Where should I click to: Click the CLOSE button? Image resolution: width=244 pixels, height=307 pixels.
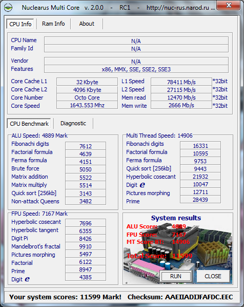[x=213, y=276]
